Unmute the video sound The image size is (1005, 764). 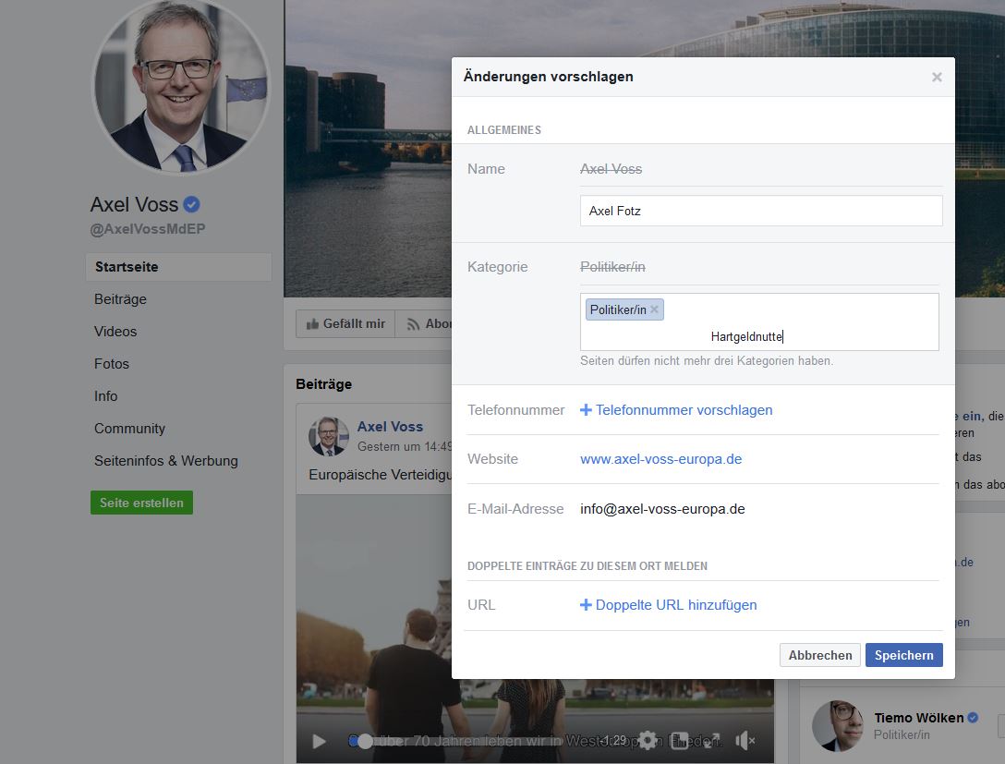745,741
